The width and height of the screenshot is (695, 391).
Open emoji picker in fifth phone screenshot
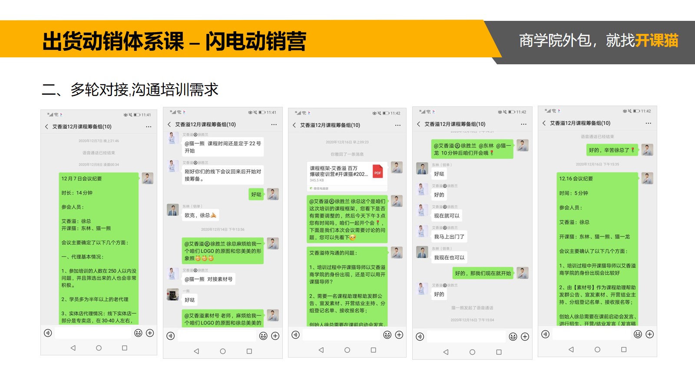pos(638,334)
